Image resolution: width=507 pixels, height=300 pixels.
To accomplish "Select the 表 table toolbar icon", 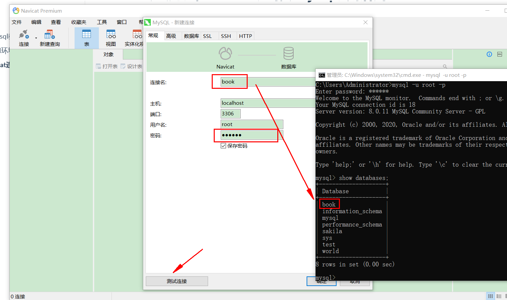I will pos(87,38).
